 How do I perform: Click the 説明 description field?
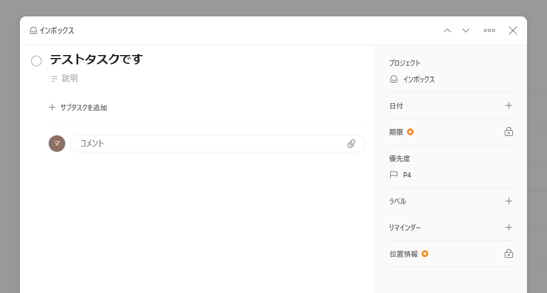point(69,79)
